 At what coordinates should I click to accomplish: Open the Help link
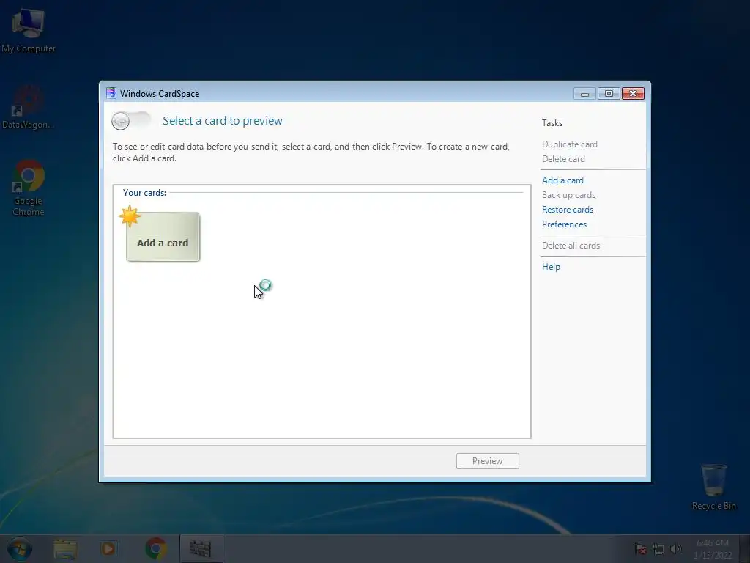coord(551,267)
